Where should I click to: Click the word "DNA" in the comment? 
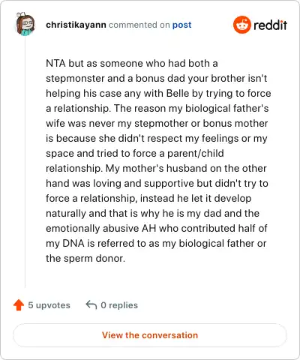[x=73, y=243]
